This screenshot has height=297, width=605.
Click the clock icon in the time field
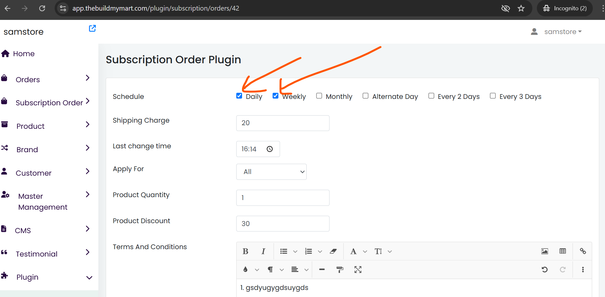pyautogui.click(x=270, y=149)
